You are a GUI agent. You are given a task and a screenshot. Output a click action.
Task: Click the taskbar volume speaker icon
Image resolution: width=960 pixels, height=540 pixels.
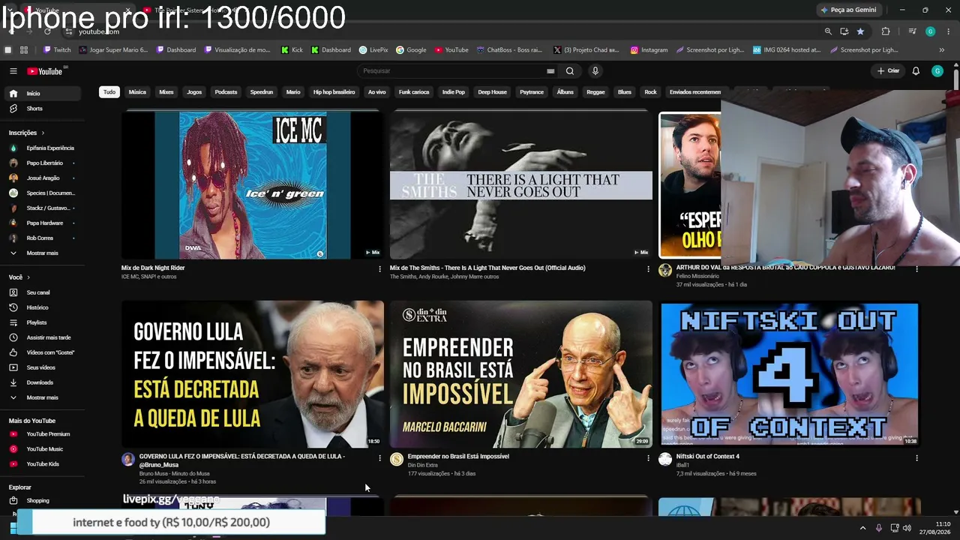coord(907,528)
